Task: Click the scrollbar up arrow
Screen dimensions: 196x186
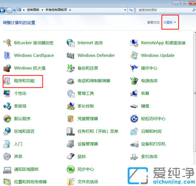Action: point(195,33)
